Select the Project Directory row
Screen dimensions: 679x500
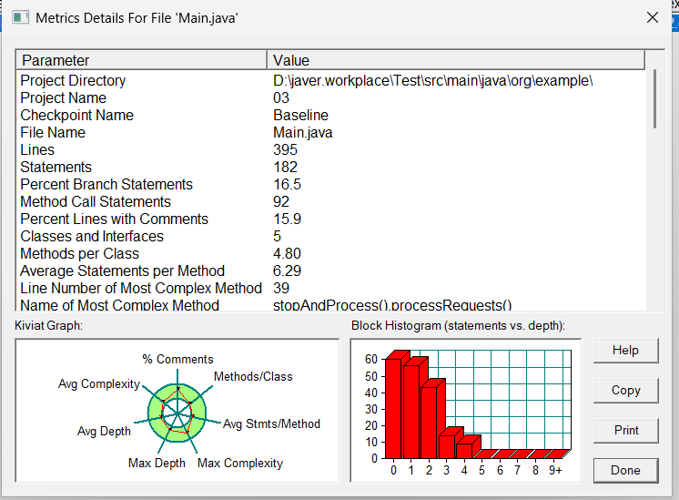[x=331, y=80]
